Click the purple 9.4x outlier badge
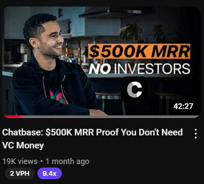 coord(50,173)
